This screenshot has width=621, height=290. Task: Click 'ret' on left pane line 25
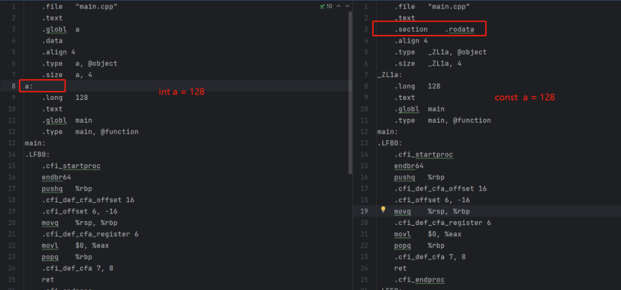point(48,280)
